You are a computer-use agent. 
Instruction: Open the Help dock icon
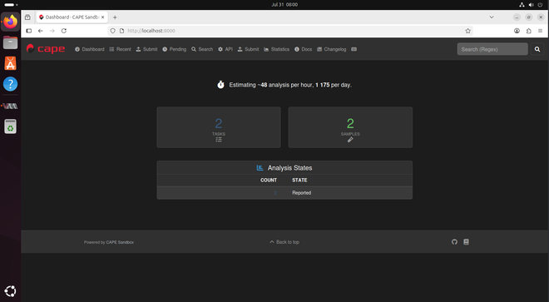11,84
